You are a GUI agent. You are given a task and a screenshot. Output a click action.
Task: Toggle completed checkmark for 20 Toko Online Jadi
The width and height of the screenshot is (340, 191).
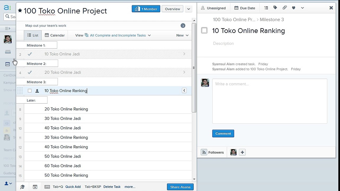tap(30, 72)
